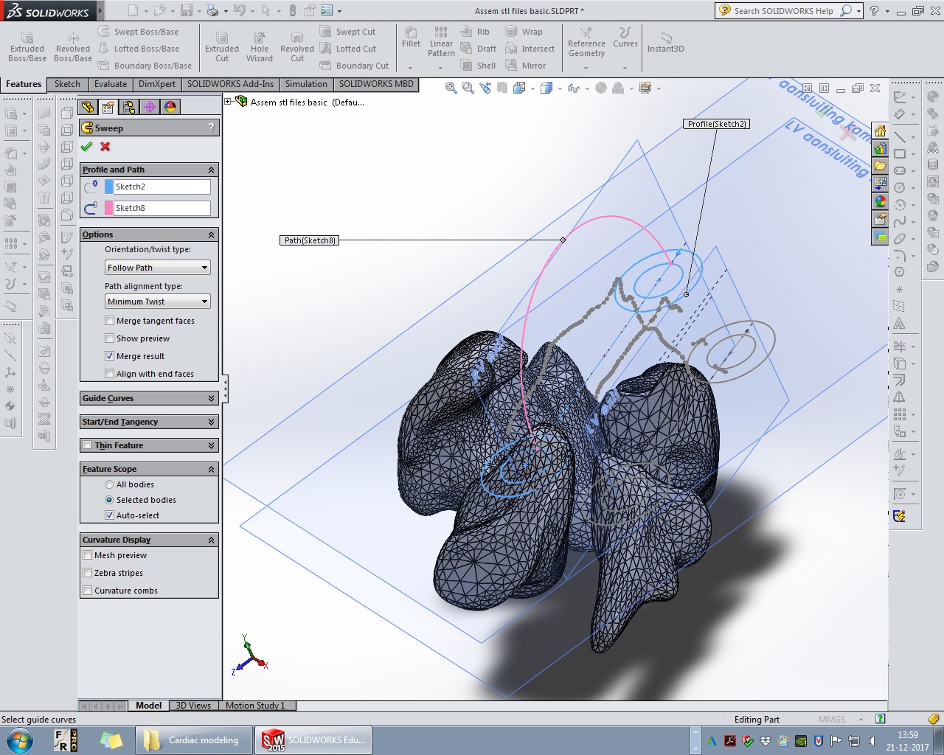Enable Zebra stripes display
Viewport: 944px width, 755px height.
point(88,573)
